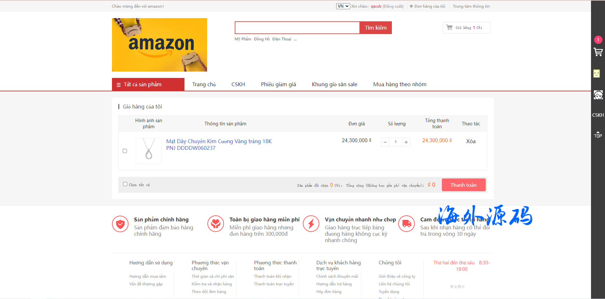Open Kiểm tra và nhận hàng footer link
The image size is (605, 299).
click(212, 284)
